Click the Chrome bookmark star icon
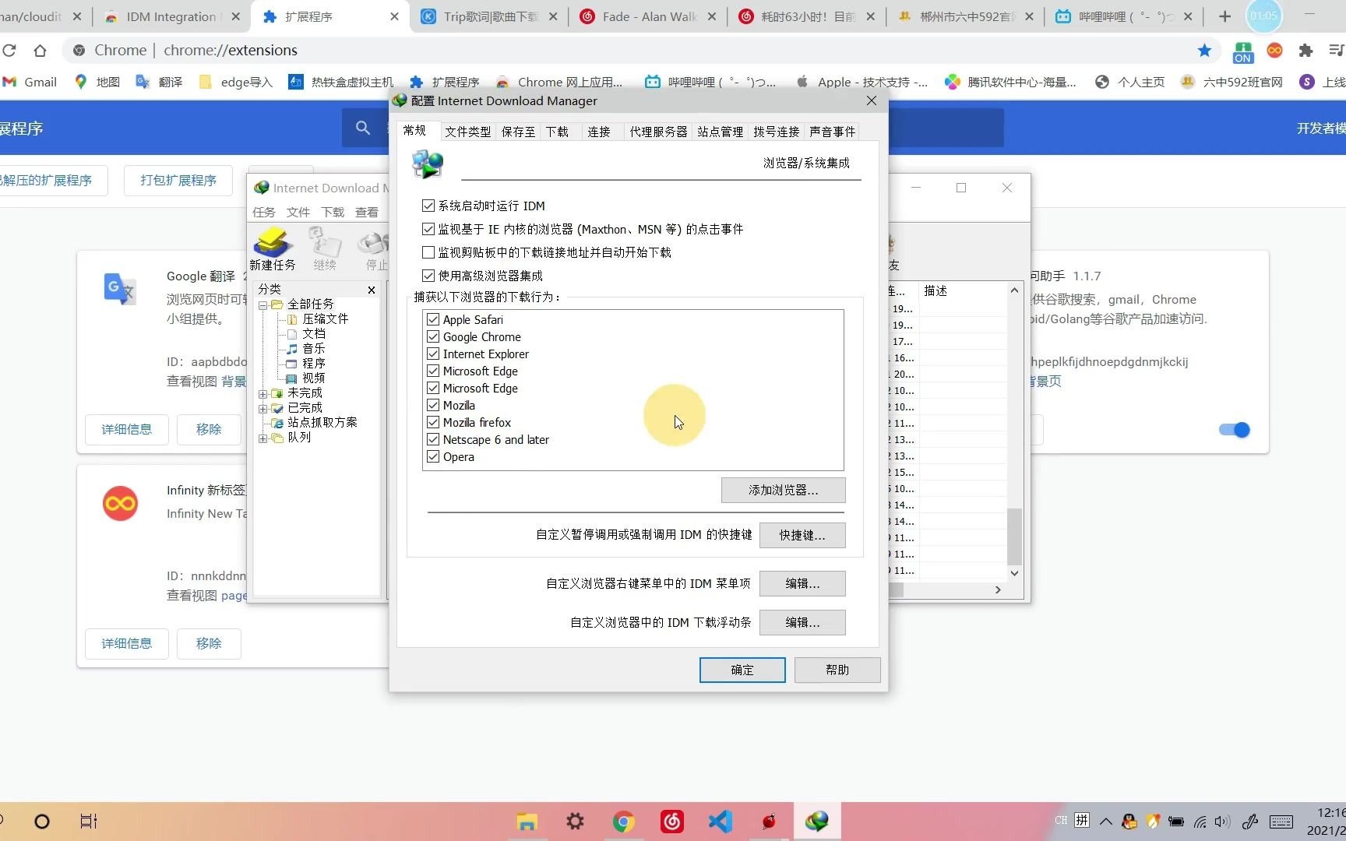The image size is (1346, 841). coord(1204,51)
